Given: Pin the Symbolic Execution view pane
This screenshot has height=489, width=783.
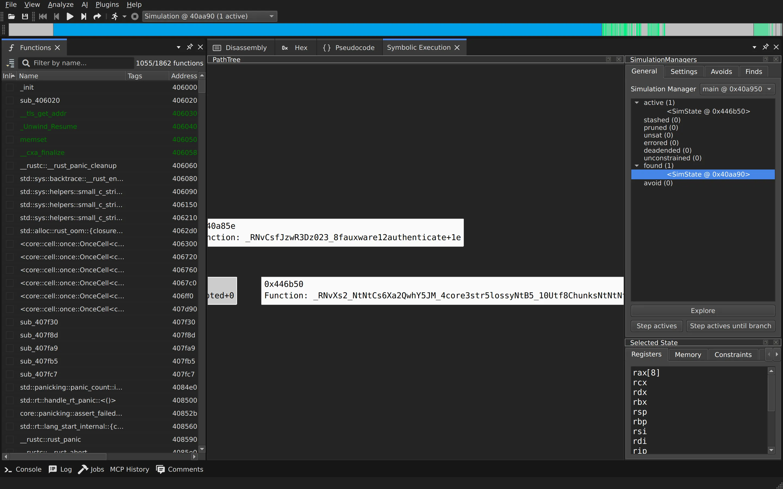Looking at the screenshot, I should point(765,47).
